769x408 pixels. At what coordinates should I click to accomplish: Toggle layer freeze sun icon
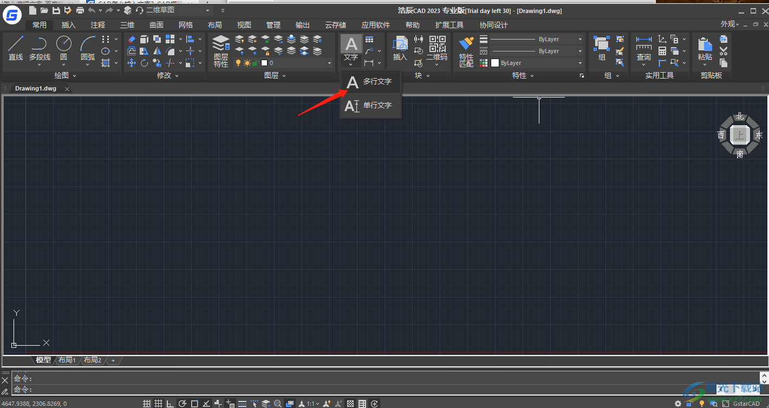247,63
